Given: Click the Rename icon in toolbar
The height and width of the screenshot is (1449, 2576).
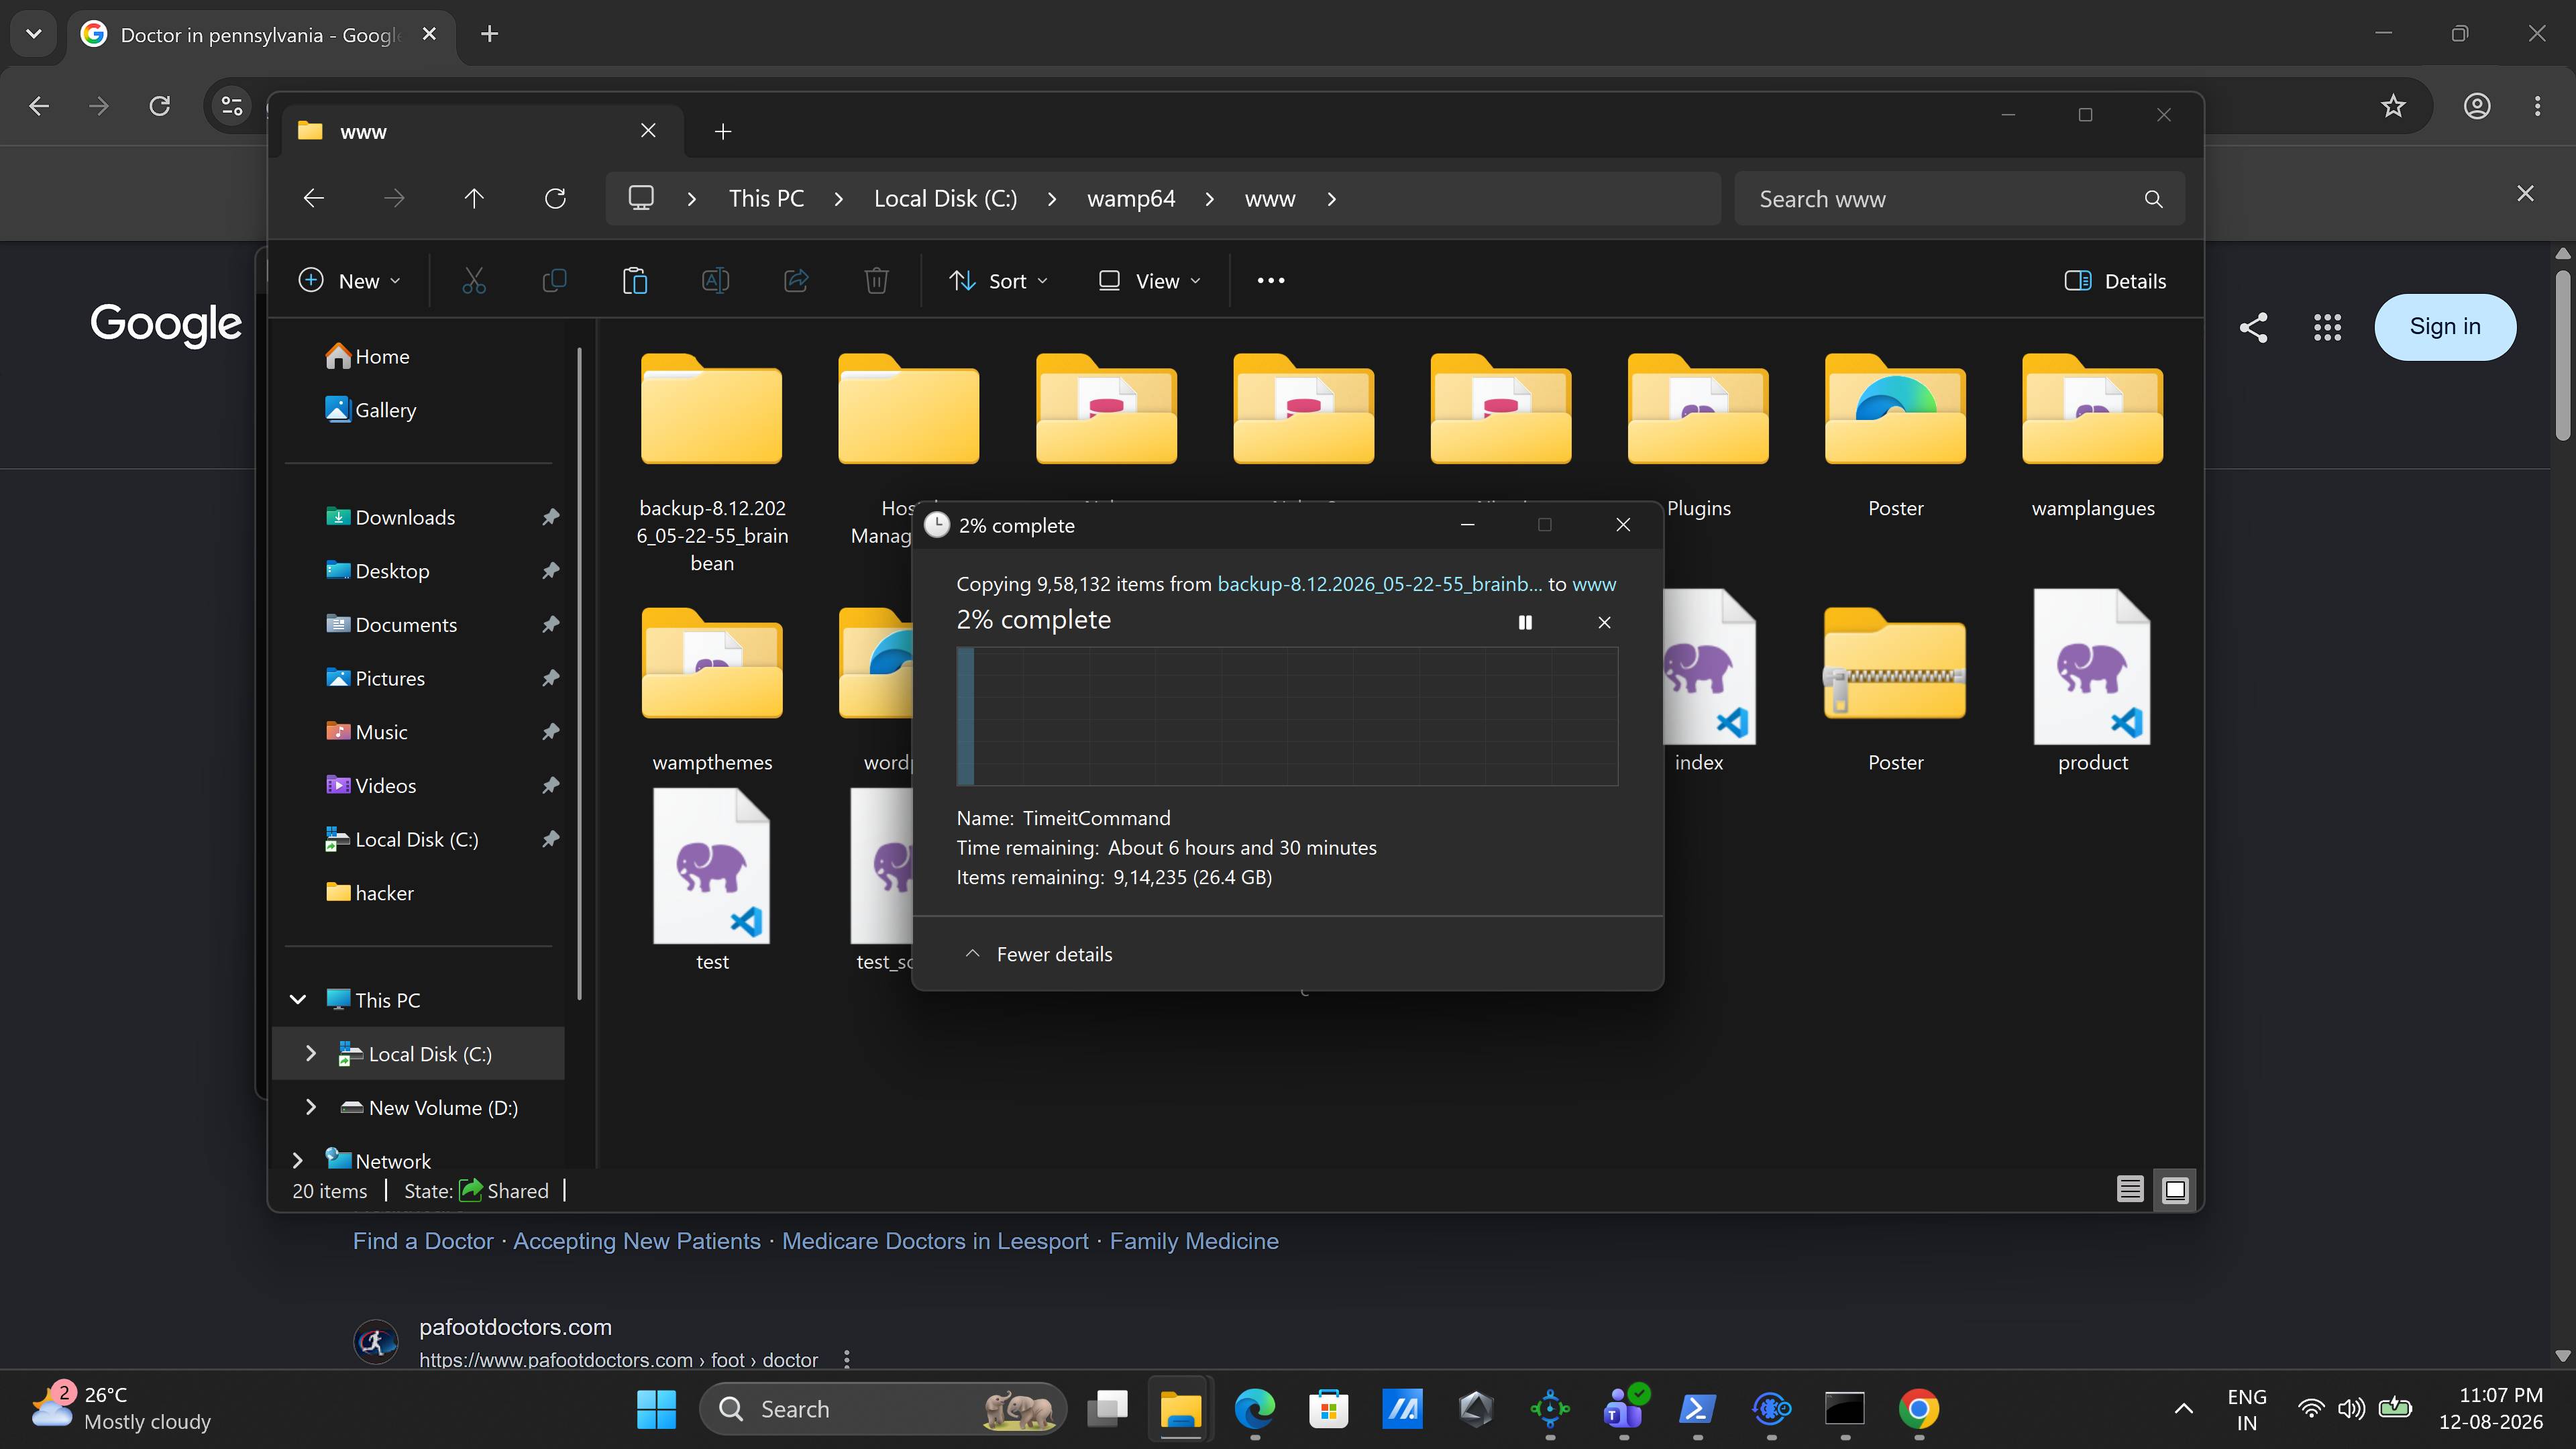Looking at the screenshot, I should click(x=715, y=281).
